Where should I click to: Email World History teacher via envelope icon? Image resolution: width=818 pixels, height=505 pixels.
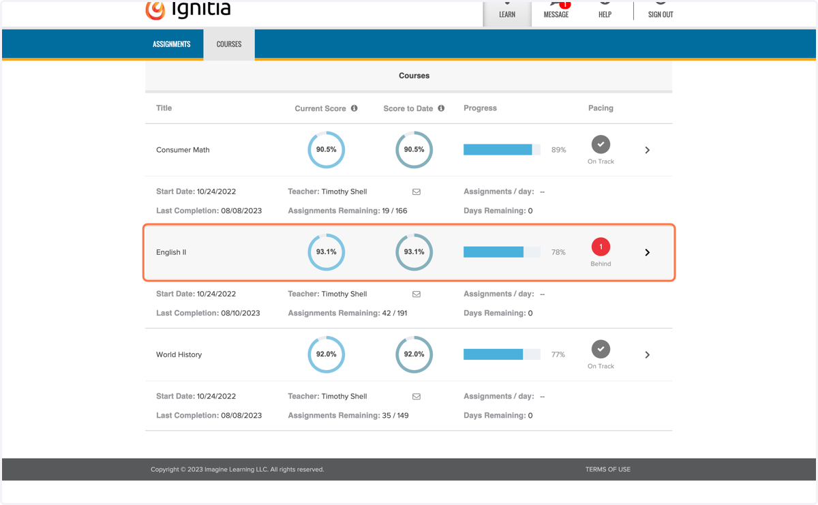click(416, 397)
